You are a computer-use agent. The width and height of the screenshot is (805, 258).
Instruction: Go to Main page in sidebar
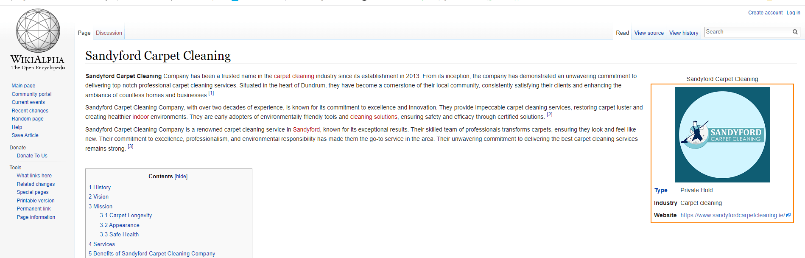23,86
